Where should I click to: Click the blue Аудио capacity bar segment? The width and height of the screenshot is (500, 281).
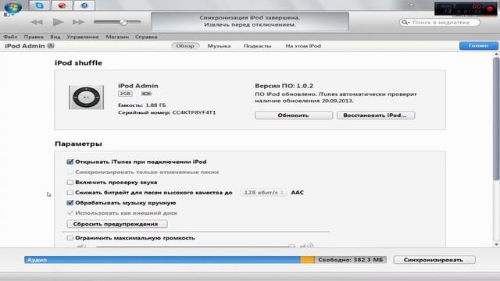tap(162, 260)
